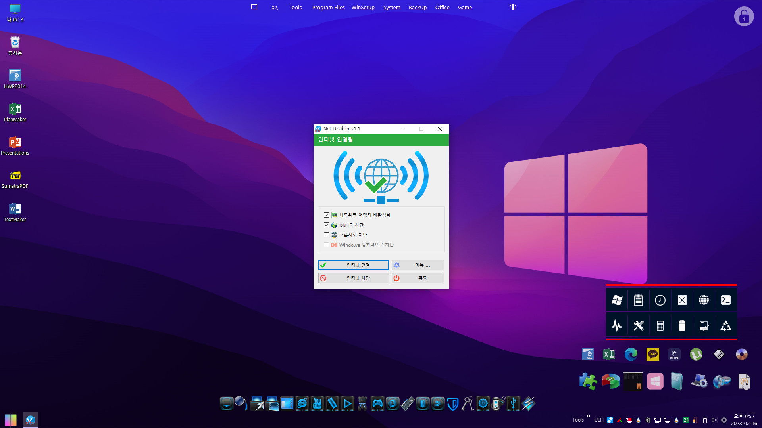Click the play button icon in the dock
This screenshot has height=428, width=762.
(347, 403)
